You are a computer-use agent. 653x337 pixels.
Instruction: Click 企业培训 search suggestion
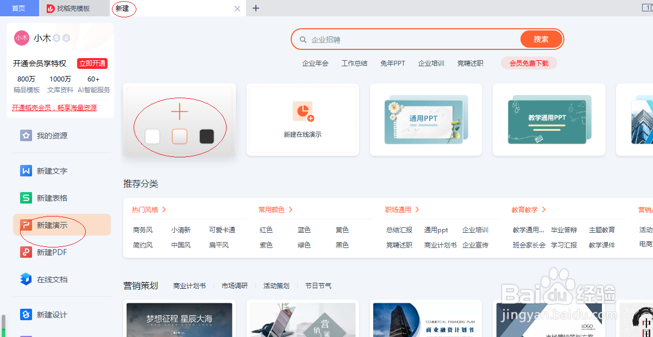click(x=431, y=63)
